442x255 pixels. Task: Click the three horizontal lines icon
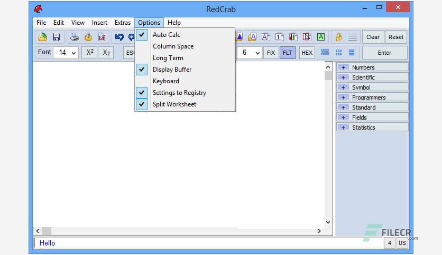pos(352,37)
